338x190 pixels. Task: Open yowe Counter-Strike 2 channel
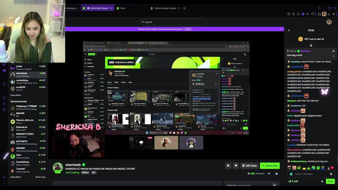[28, 68]
